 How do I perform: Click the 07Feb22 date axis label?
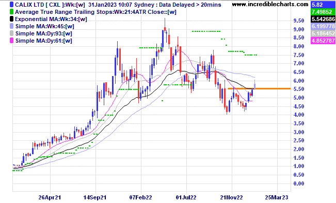click(140, 197)
